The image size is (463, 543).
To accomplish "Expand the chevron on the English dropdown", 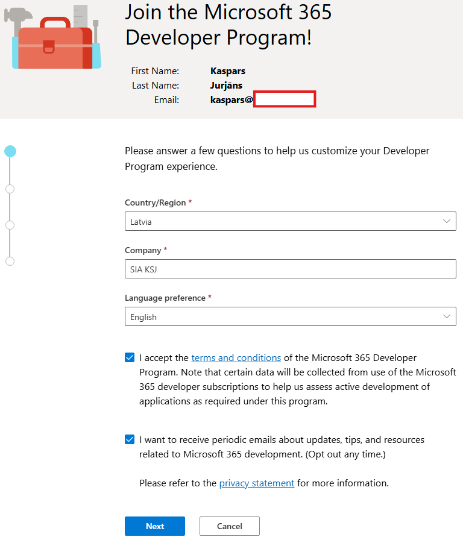I will point(448,316).
